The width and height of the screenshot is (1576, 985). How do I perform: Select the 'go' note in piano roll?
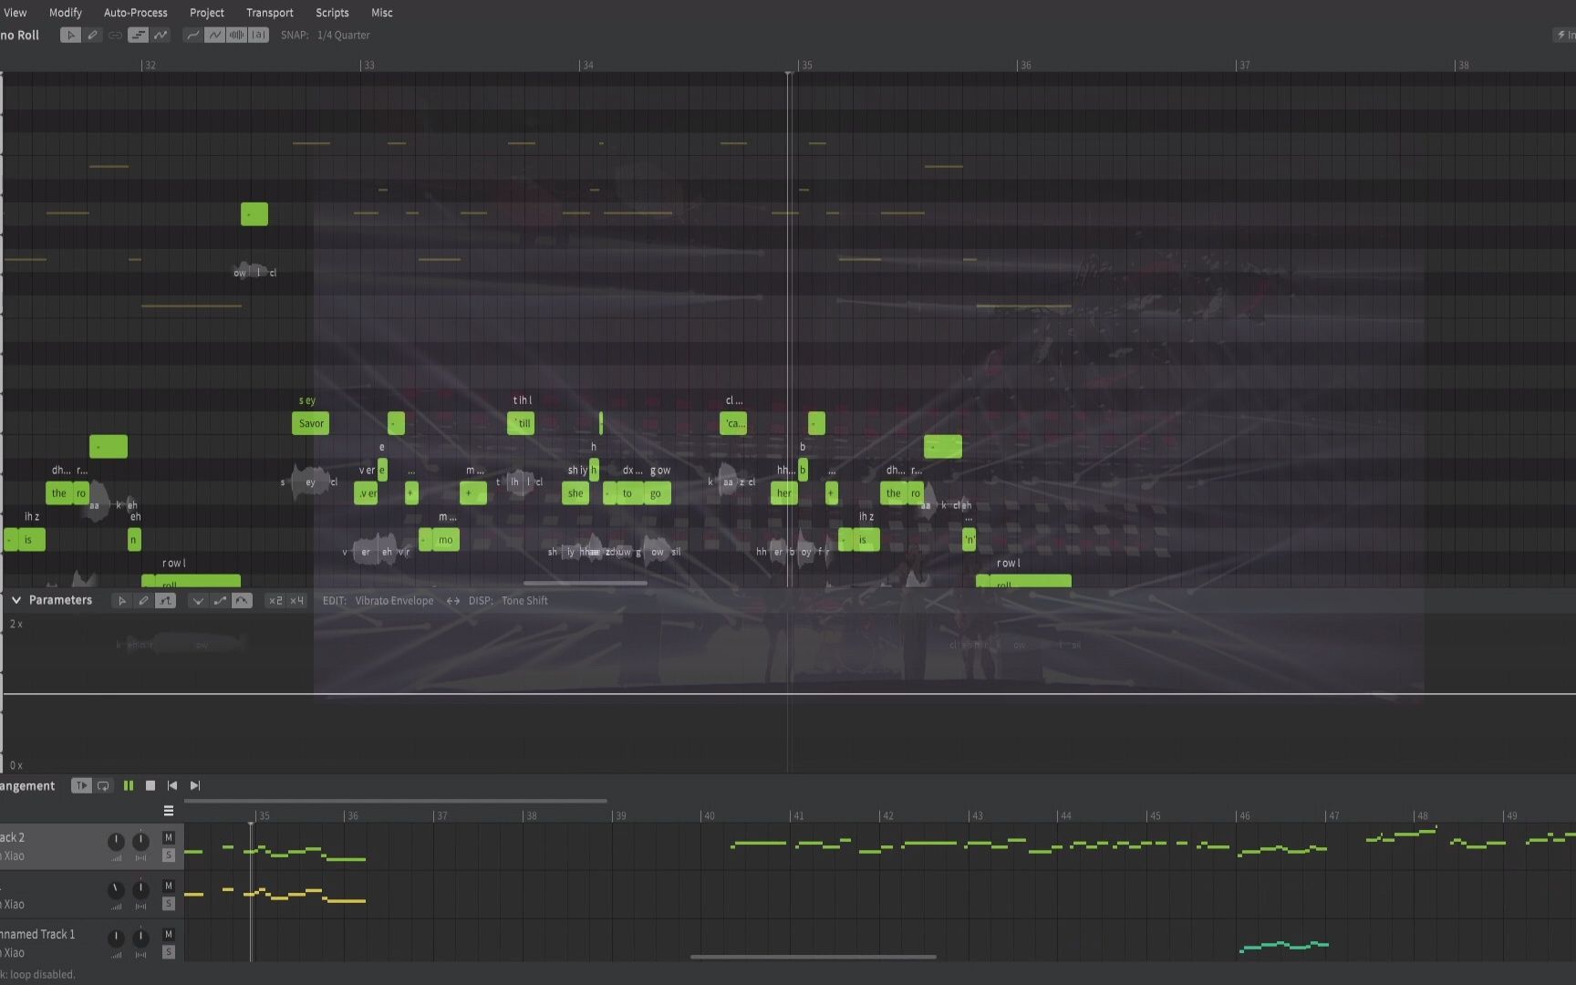click(x=658, y=493)
